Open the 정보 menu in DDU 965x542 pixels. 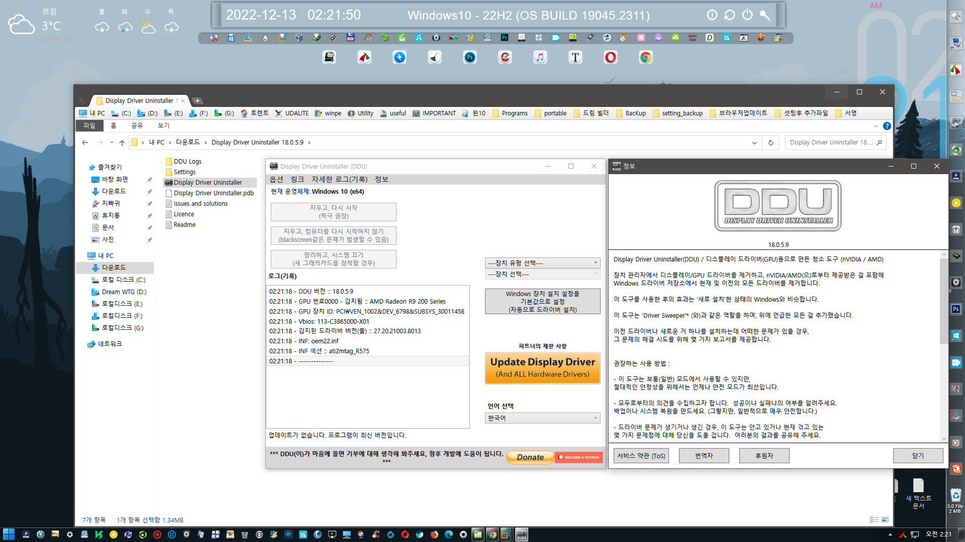[381, 179]
